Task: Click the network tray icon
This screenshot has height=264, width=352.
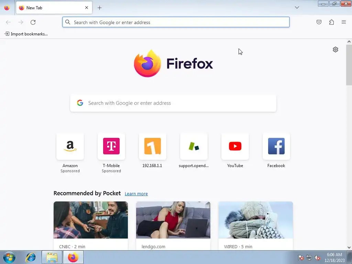Action: click(x=309, y=257)
